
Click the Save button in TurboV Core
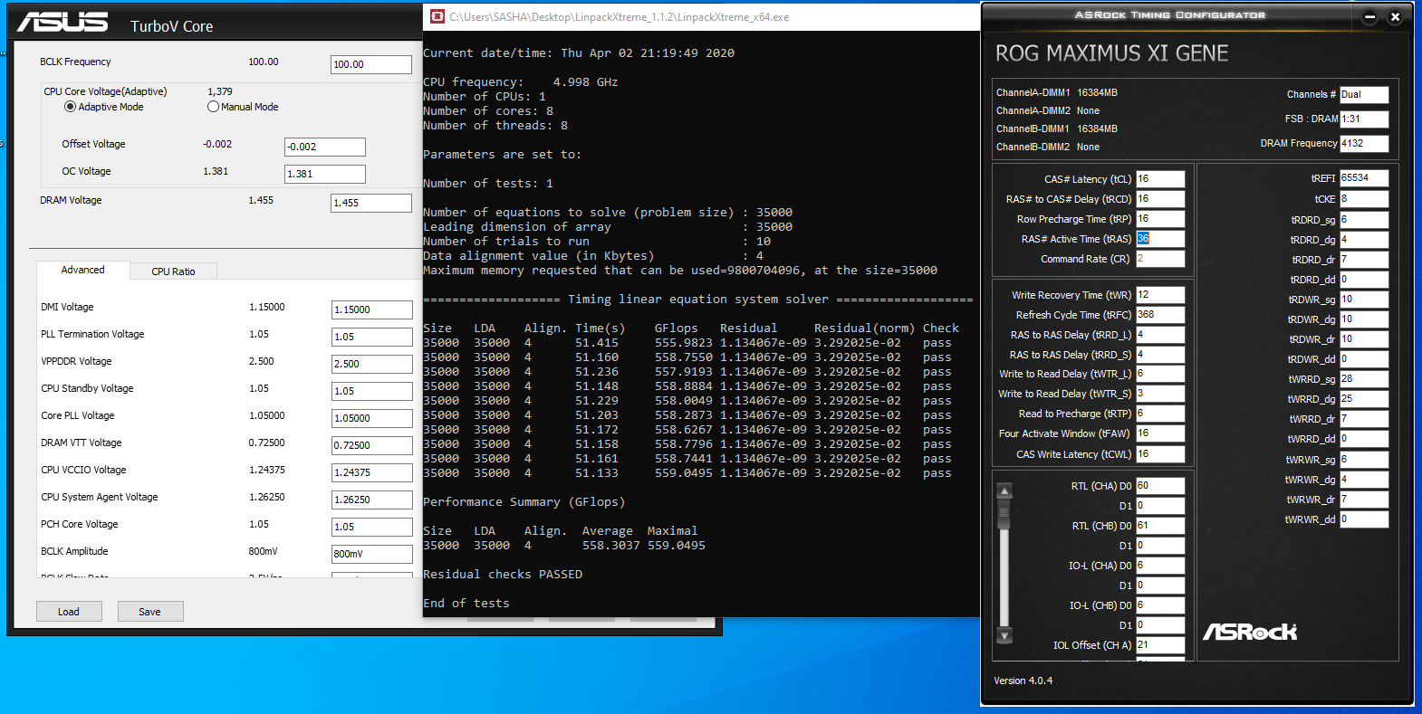tap(150, 612)
